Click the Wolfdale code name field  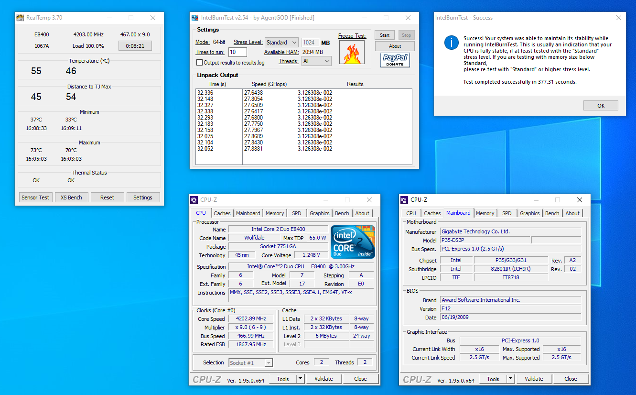[x=254, y=238]
